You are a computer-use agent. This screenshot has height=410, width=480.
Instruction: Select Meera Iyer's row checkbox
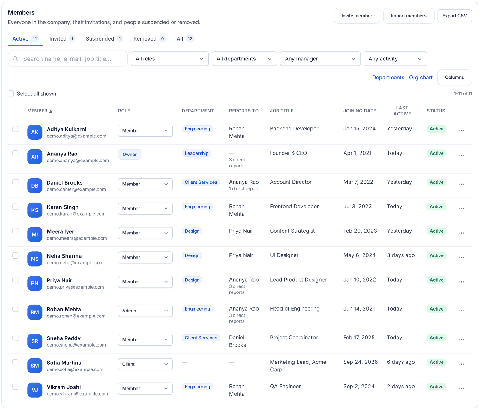[15, 231]
